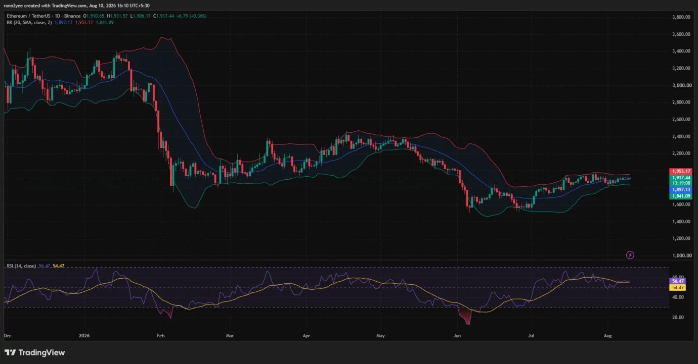Click the 3,600.00 price axis label
This screenshot has width=698, height=364.
(x=681, y=34)
